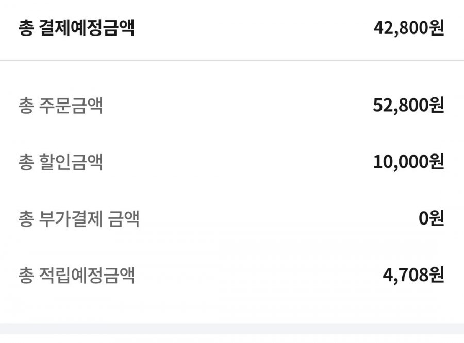The image size is (464, 343).
Task: Click the 총 word in the bold heading
Action: (x=26, y=28)
